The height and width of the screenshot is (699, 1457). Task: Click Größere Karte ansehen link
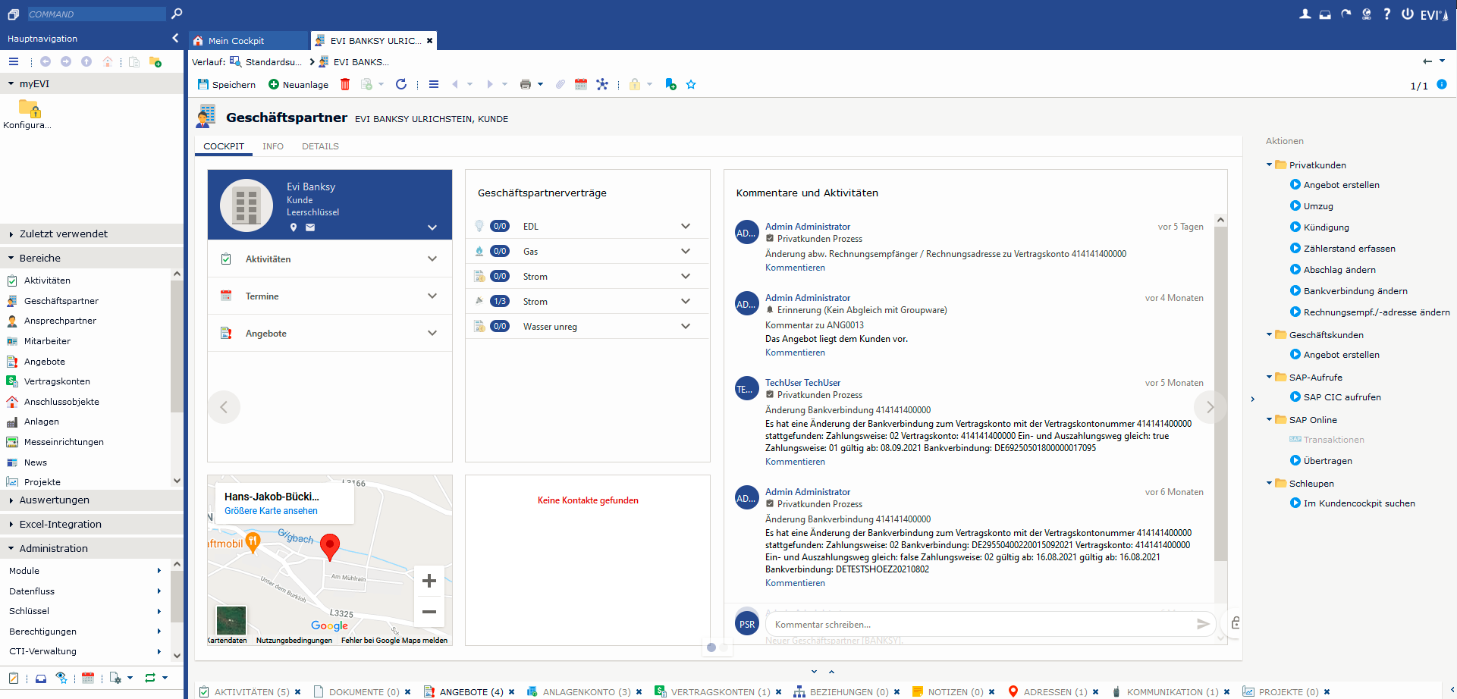[x=271, y=511]
